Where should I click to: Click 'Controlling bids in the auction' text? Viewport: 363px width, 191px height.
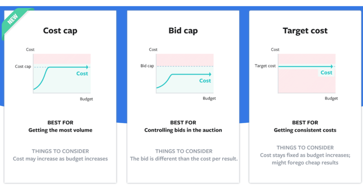click(x=183, y=130)
